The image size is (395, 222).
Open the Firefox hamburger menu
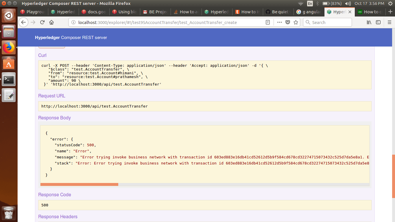[389, 22]
